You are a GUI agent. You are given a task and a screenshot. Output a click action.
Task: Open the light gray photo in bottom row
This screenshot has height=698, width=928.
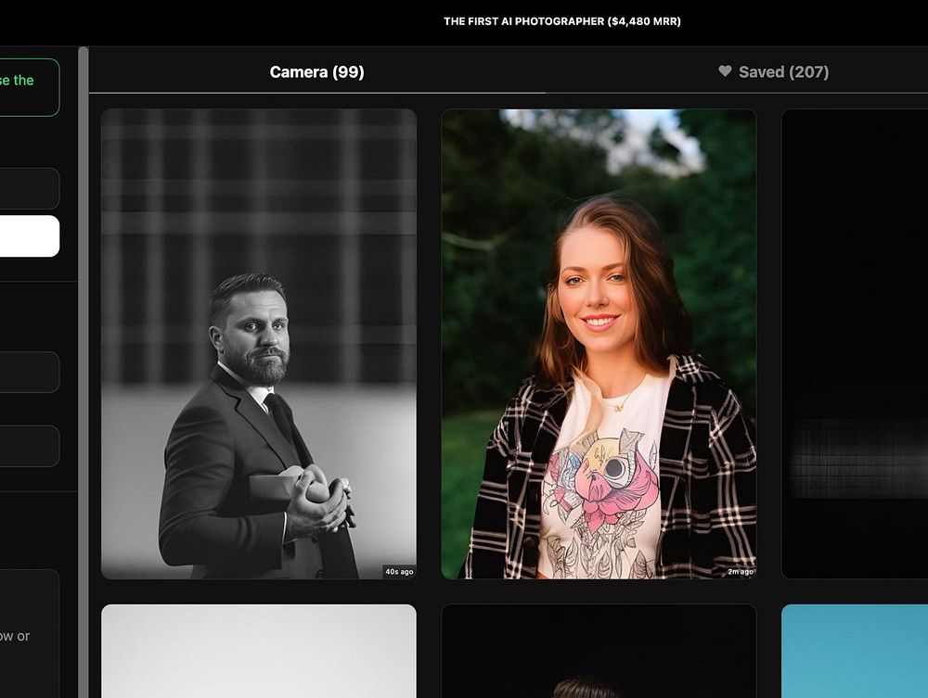click(259, 651)
